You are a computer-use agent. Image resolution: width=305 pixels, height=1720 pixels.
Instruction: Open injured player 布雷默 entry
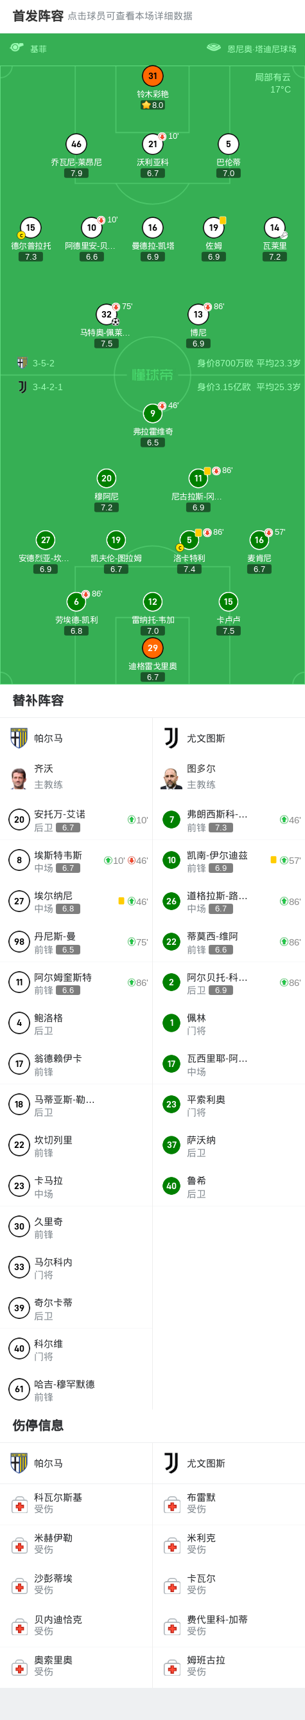[229, 1503]
